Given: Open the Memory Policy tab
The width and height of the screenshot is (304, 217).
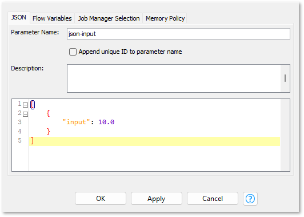Looking at the screenshot, I should pyautogui.click(x=165, y=18).
